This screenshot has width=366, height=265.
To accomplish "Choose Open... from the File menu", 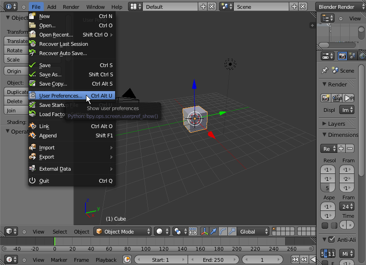I will [72, 25].
